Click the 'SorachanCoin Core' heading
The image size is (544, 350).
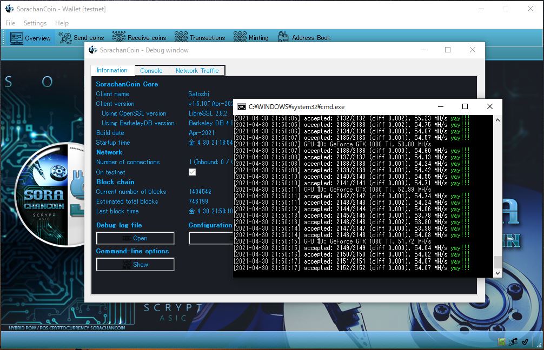tap(127, 84)
